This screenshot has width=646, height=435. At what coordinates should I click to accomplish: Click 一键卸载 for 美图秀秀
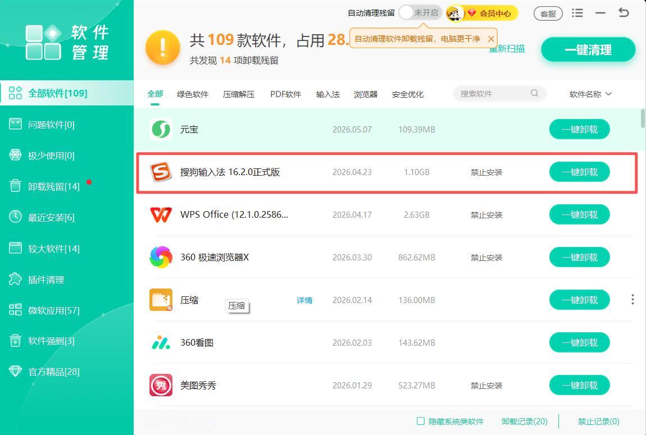tap(579, 385)
